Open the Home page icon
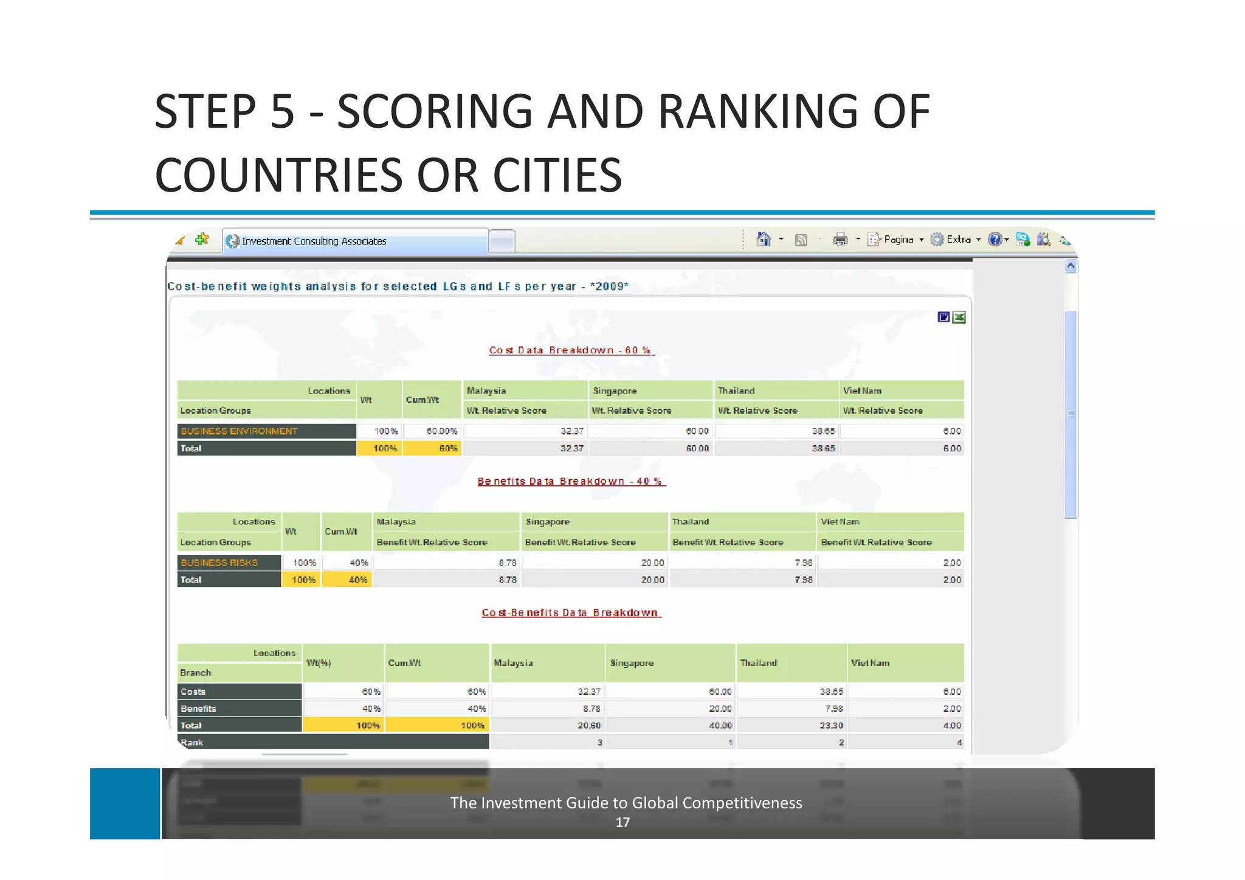The width and height of the screenshot is (1245, 880). 764,239
